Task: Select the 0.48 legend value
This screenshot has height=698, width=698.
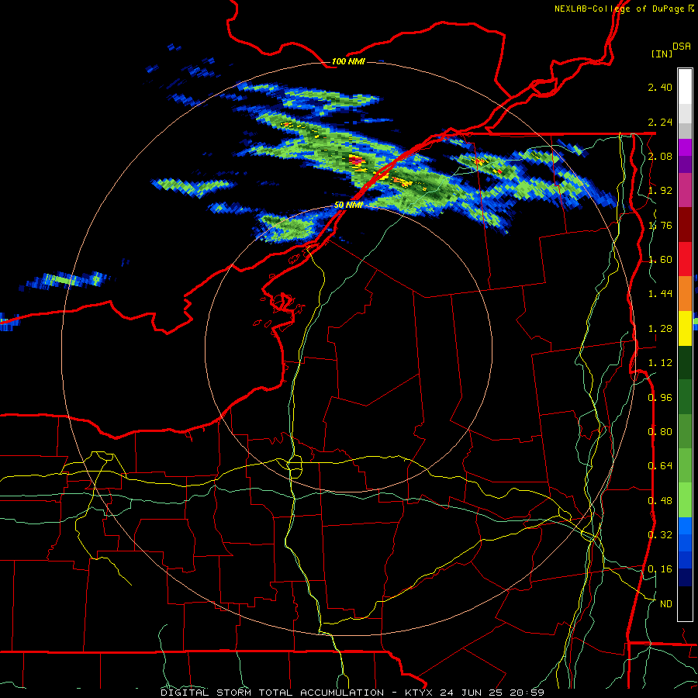Action: click(x=660, y=501)
